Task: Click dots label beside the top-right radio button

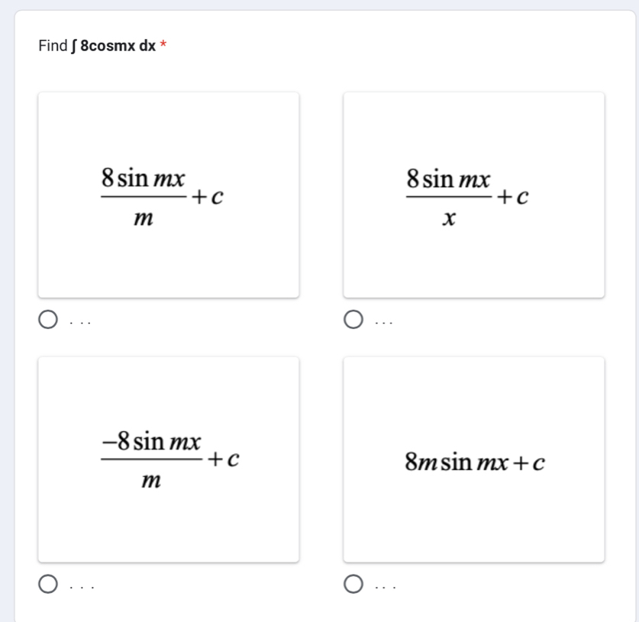Action: coord(384,323)
